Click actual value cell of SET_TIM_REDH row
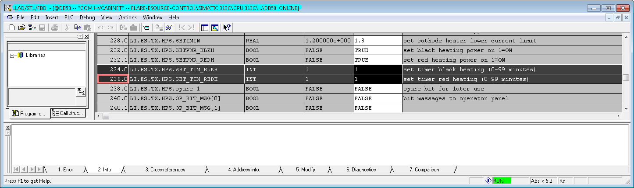This screenshot has width=634, height=188. click(x=378, y=79)
